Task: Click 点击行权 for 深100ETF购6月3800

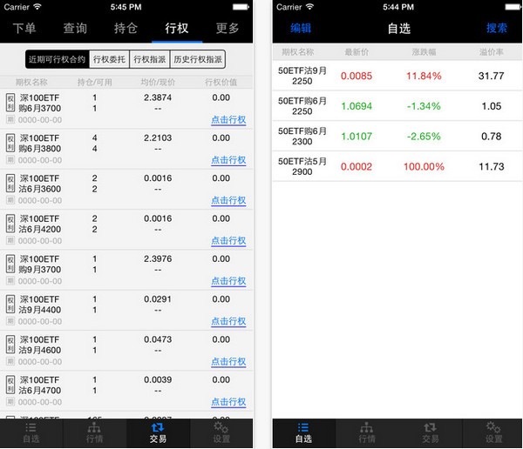Action: coord(228,160)
